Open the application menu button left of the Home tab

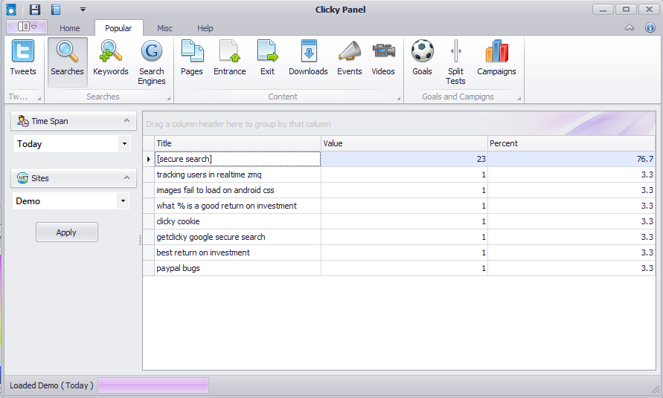coord(27,27)
